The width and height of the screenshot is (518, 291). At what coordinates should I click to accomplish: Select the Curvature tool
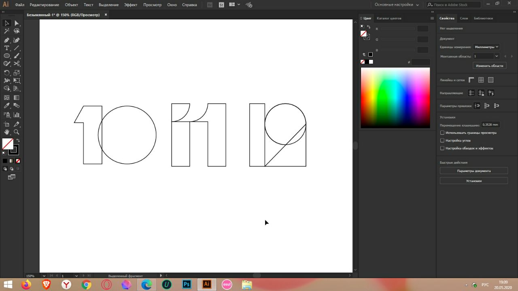point(17,40)
